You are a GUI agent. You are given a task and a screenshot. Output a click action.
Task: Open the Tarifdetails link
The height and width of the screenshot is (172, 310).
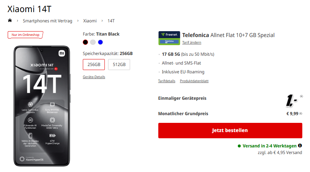point(167,81)
